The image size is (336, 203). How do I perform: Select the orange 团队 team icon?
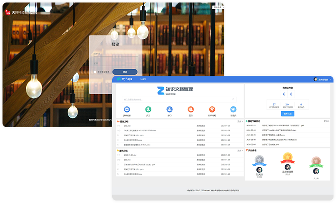191,109
